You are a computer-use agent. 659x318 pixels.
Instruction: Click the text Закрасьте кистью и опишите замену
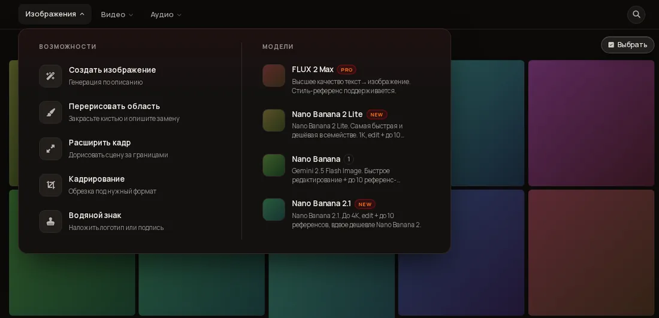pos(124,119)
